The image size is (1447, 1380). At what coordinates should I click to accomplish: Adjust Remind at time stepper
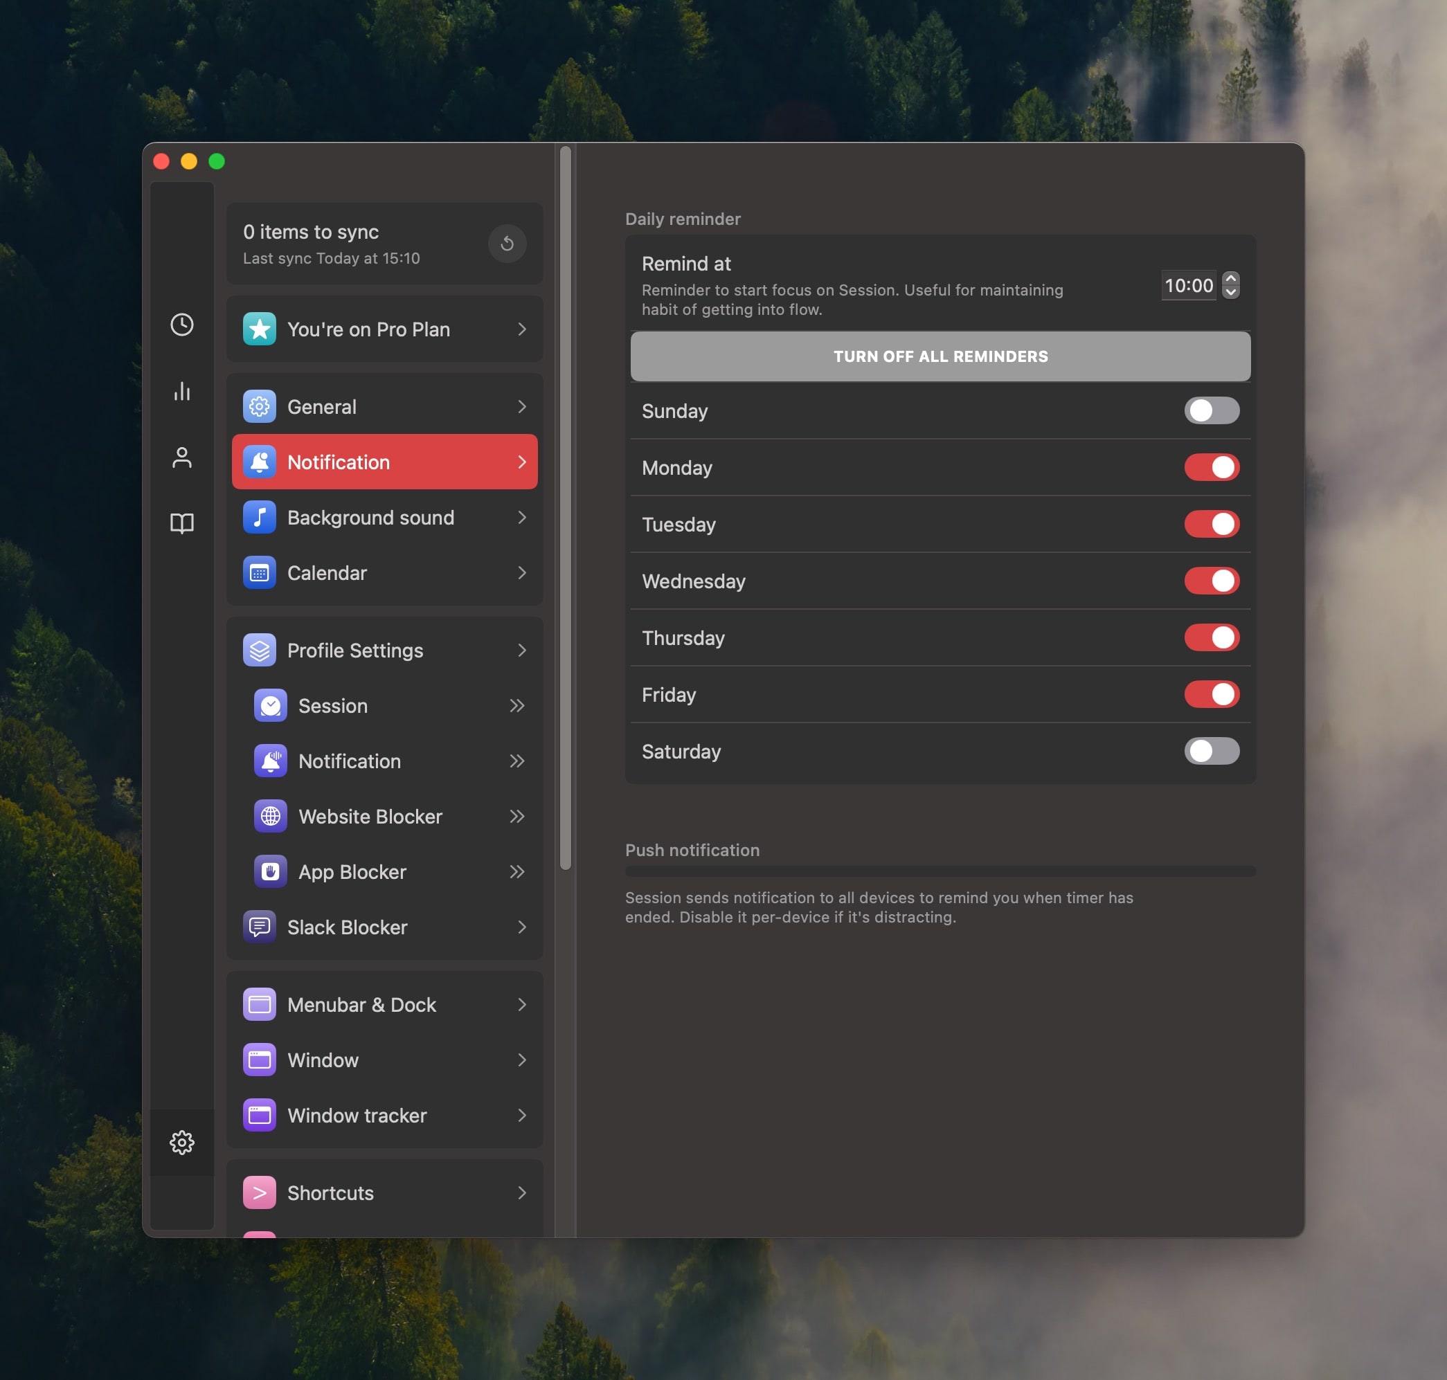point(1230,284)
